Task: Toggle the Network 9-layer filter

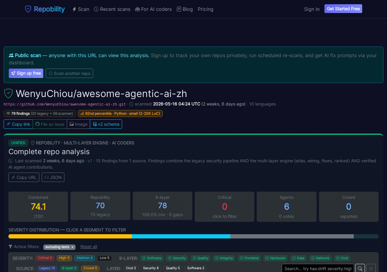Action: tap(320, 258)
